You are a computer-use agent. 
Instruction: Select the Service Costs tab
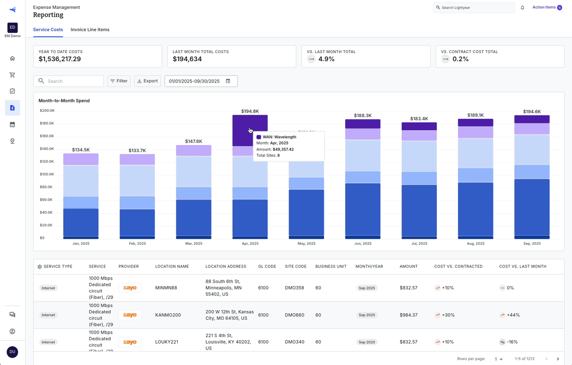pyautogui.click(x=48, y=30)
